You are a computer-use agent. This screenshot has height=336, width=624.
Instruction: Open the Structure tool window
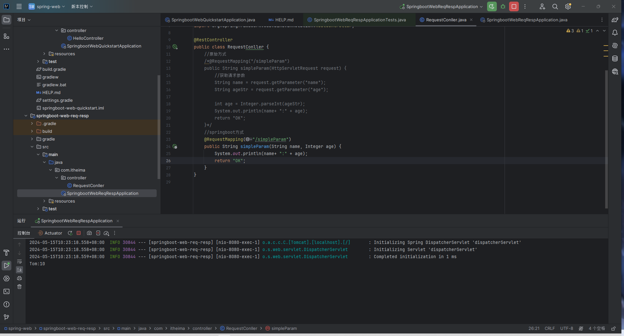[x=6, y=36]
